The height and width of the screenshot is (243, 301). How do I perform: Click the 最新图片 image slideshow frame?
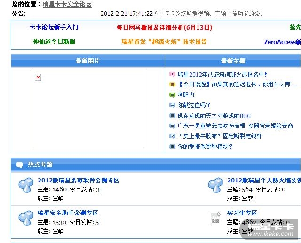(x=88, y=110)
